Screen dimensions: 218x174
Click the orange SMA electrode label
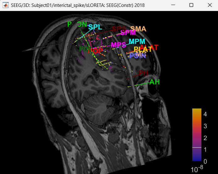138,29
